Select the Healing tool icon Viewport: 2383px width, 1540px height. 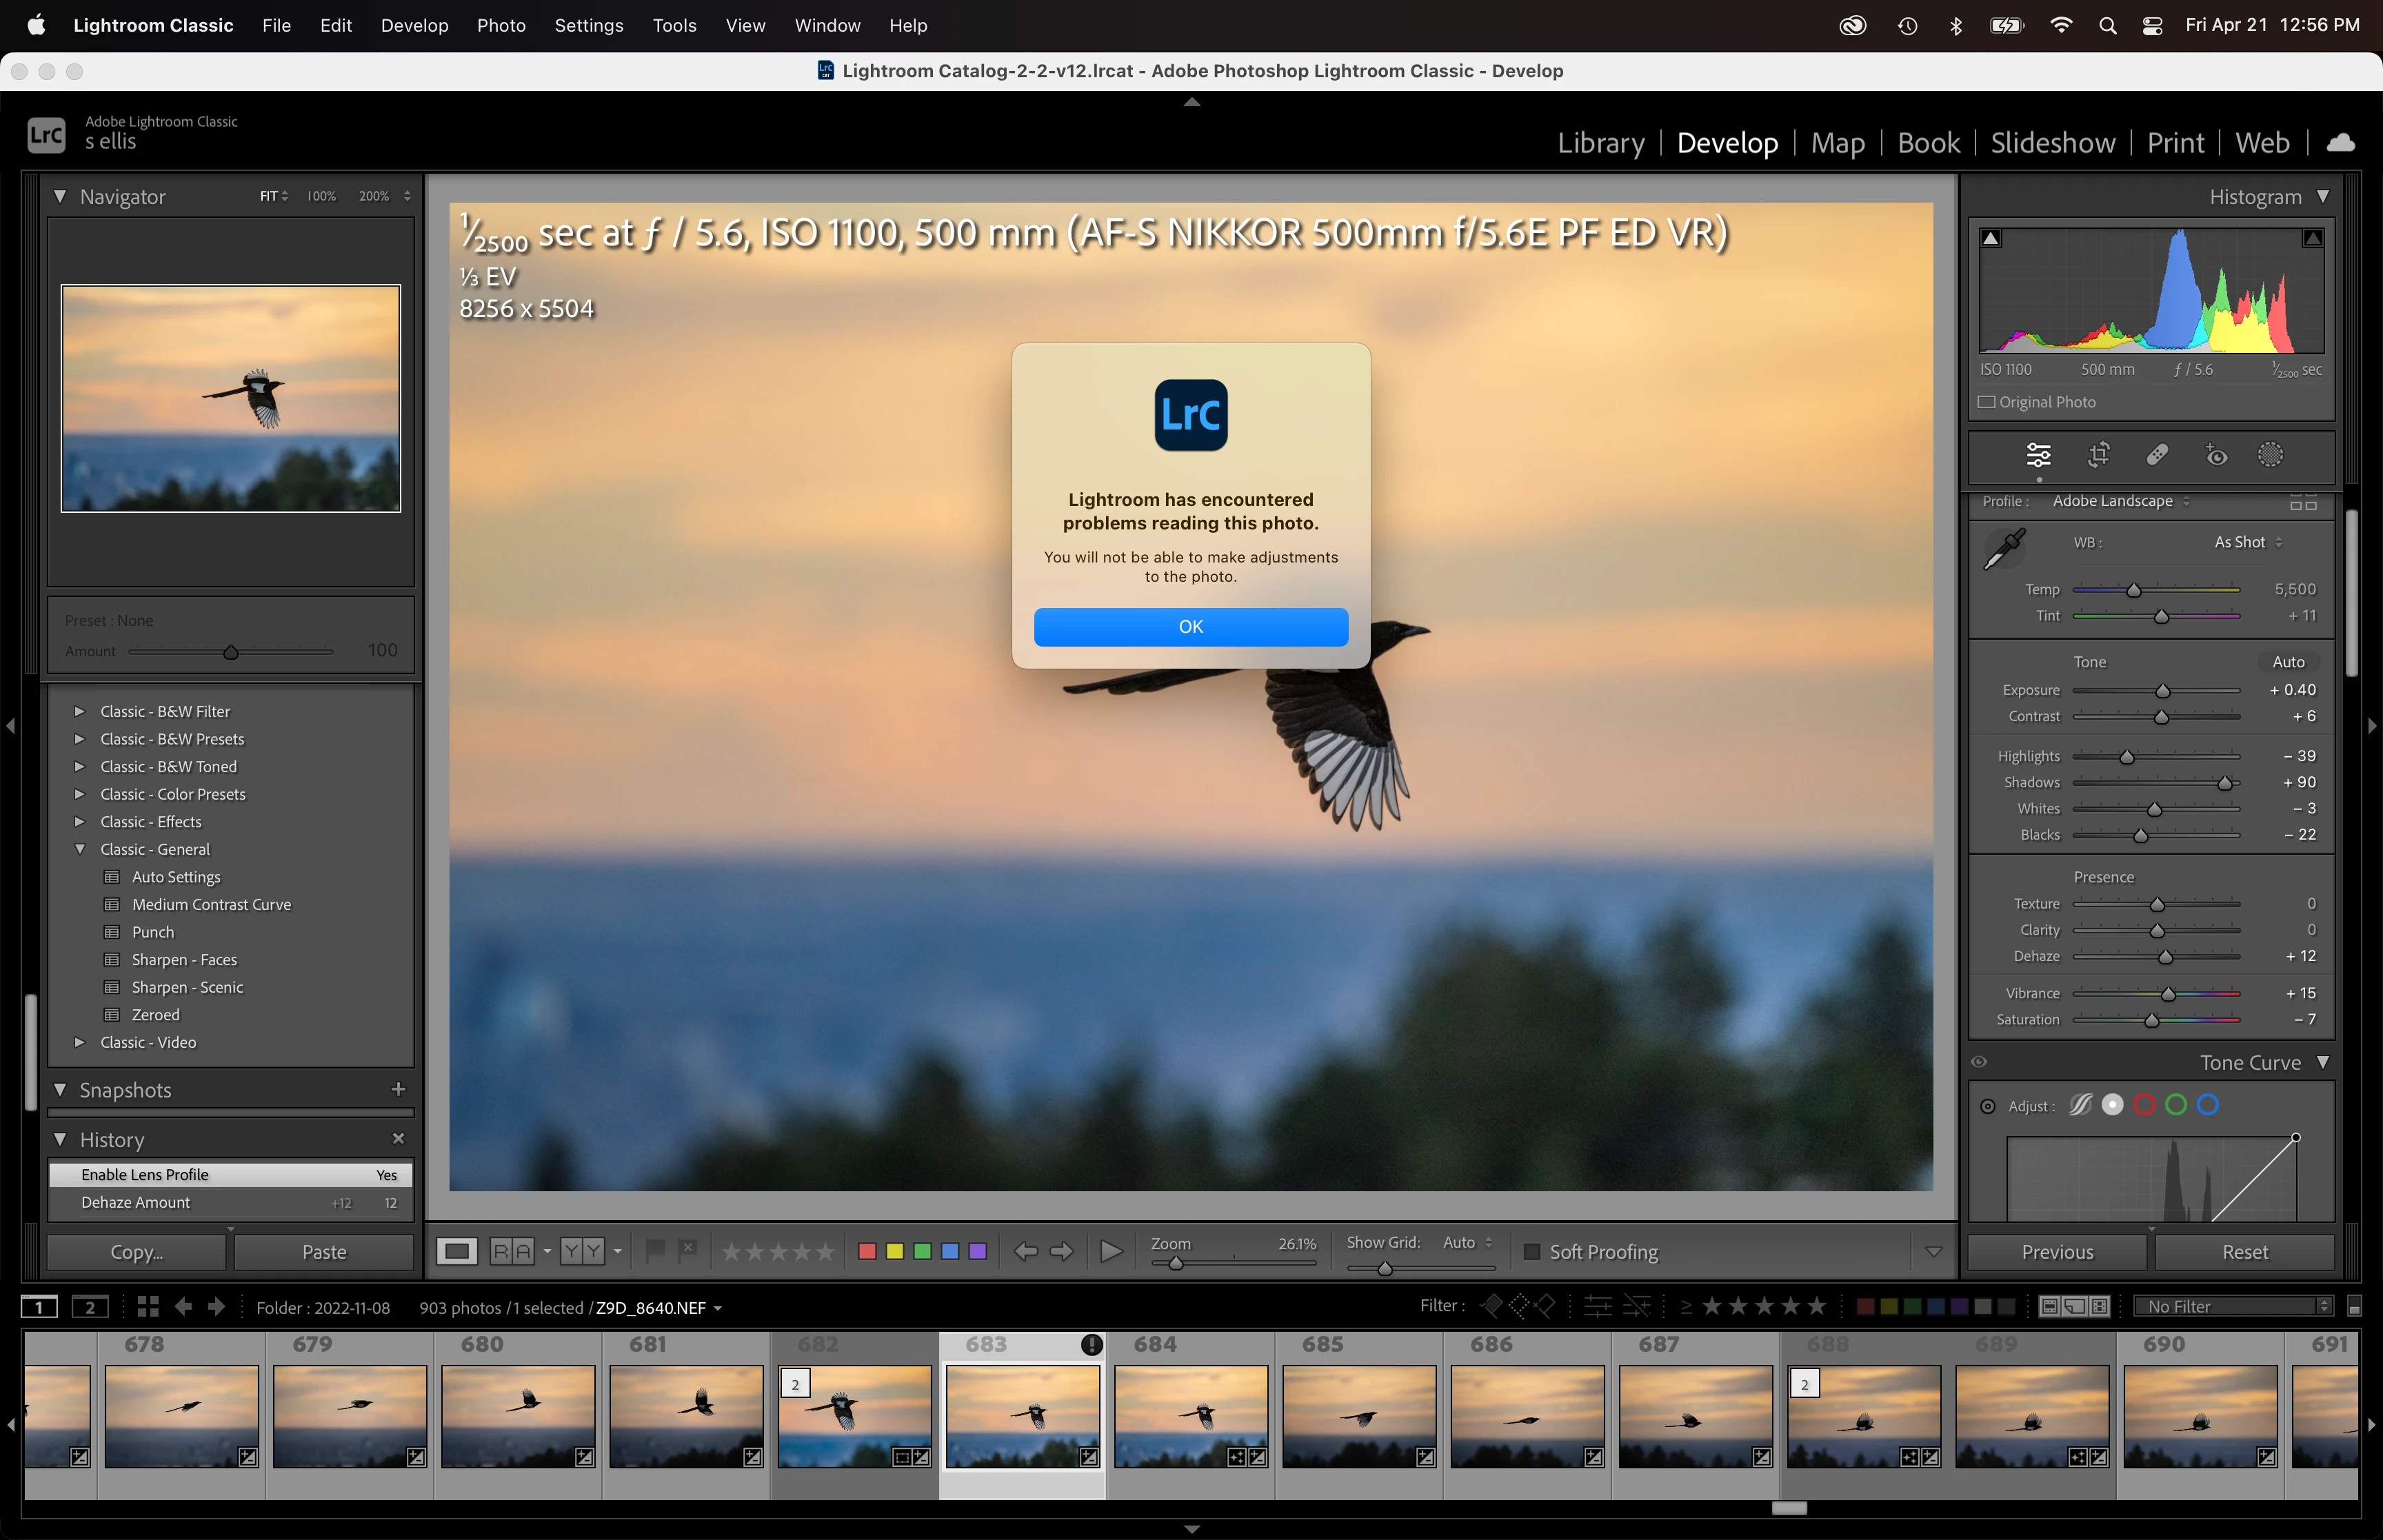click(2157, 456)
